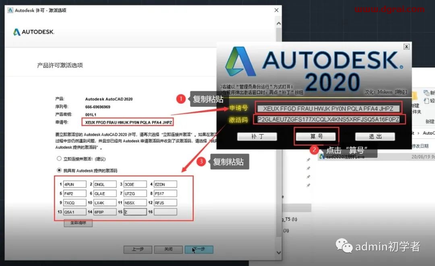Click the scroll down arrow in activation dialog
435x266 pixels.
pyautogui.click(x=279, y=252)
